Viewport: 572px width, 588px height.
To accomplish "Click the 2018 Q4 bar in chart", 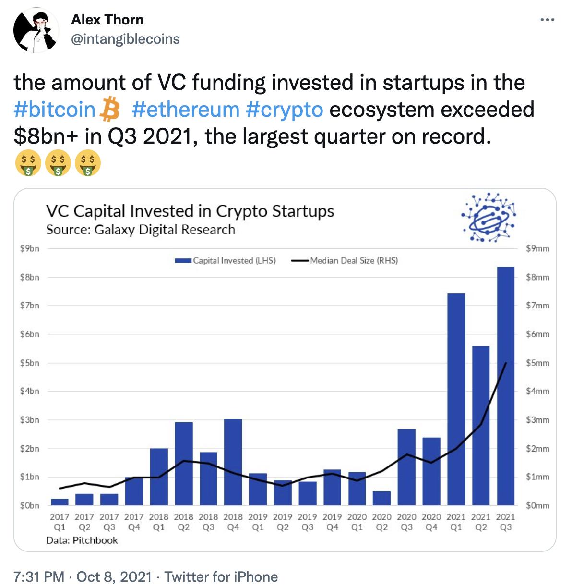I will click(233, 462).
